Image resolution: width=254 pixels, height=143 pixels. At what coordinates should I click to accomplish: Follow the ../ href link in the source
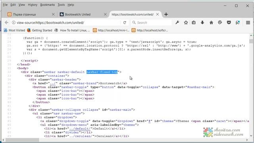53,83
